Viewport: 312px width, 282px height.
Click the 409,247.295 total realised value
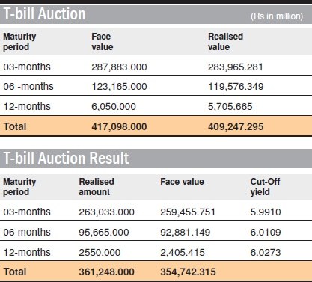[236, 126]
